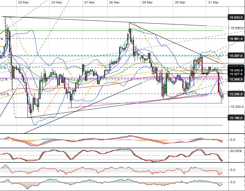Click the 15.500,0 axis value
The image size is (245, 191).
(237, 28)
